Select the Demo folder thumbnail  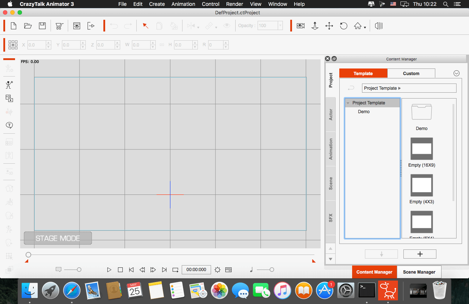(x=421, y=112)
